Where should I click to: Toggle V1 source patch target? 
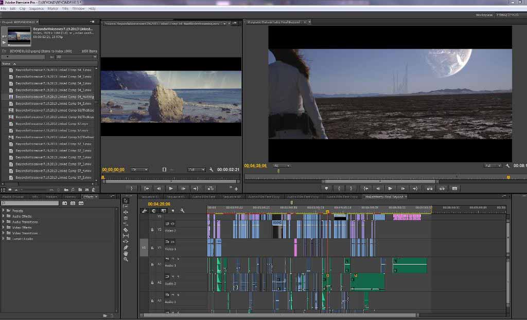144,248
